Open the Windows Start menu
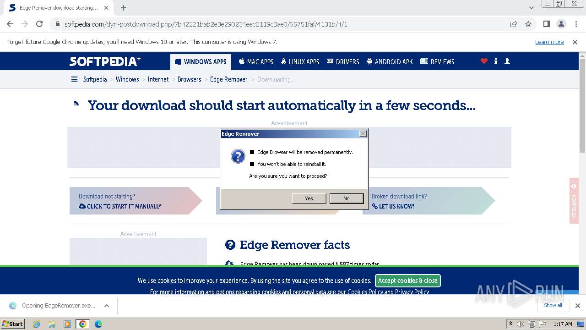 (x=12, y=324)
